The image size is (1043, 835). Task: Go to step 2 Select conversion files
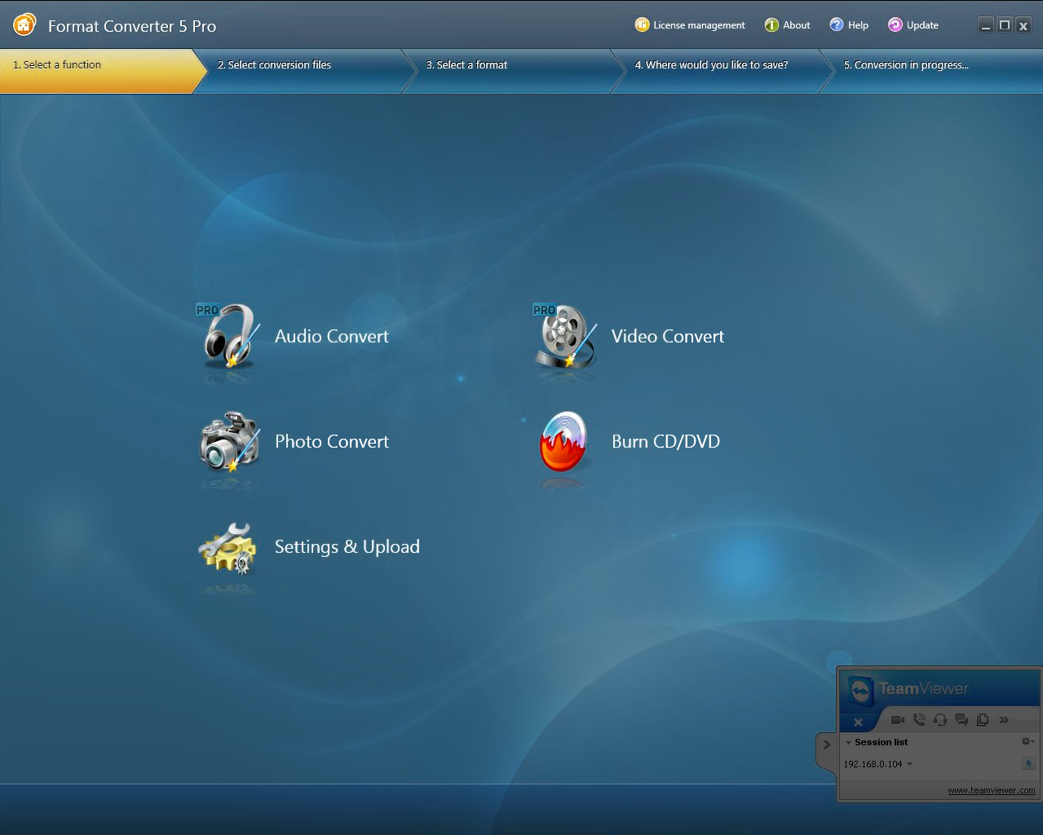click(274, 65)
